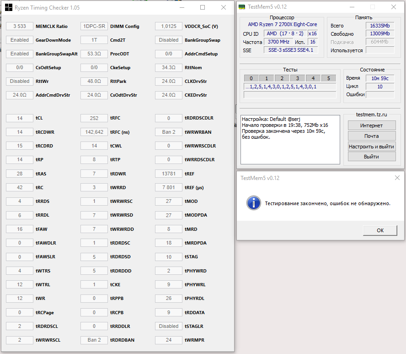406x354 pixels.
Task: Click the VDDCR_SoC value 1,0125
Action: [169, 26]
